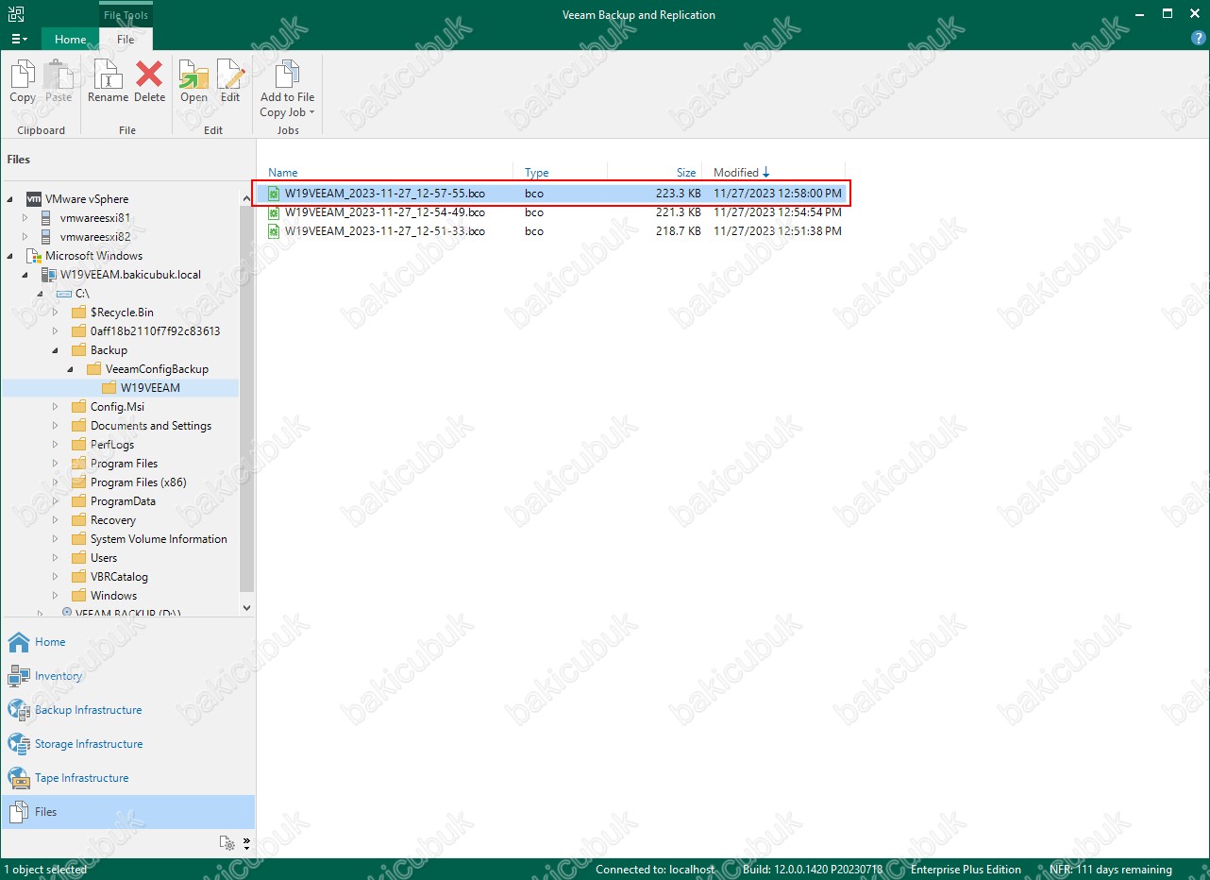Click the Enterprise Plus Edition status text
Screen dimensions: 1210x880
(x=966, y=870)
